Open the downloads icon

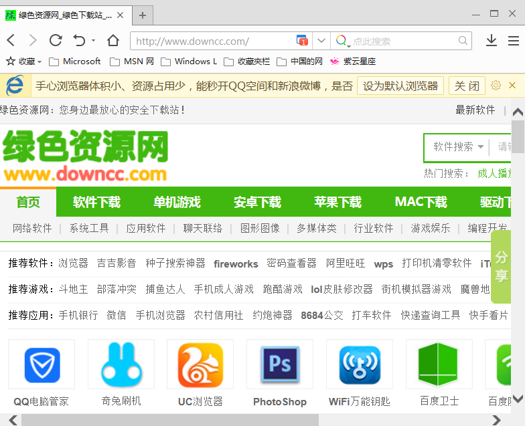492,40
